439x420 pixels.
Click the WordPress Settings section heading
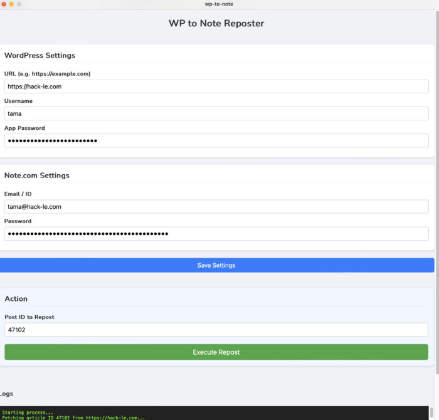pyautogui.click(x=40, y=55)
